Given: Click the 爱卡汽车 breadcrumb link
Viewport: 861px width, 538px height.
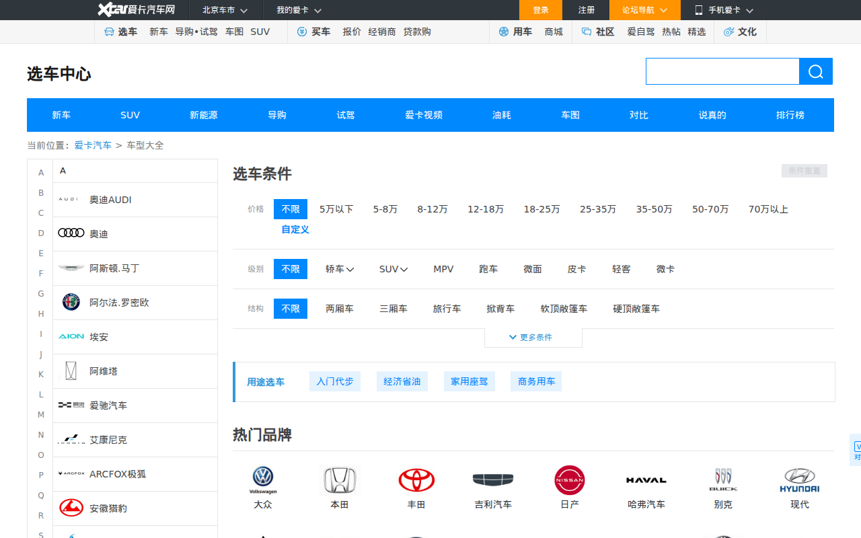Looking at the screenshot, I should 93,145.
